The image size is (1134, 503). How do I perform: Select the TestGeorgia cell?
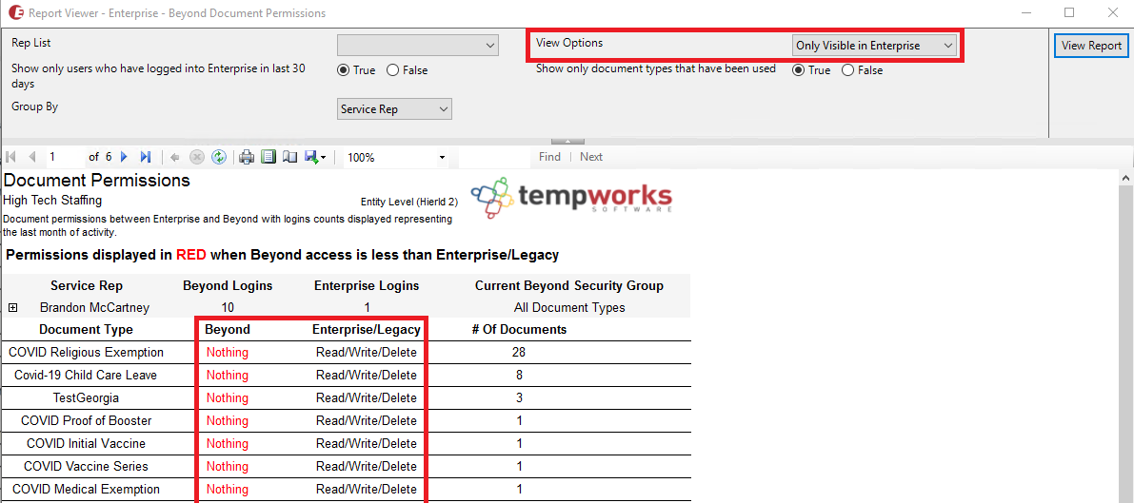click(86, 398)
